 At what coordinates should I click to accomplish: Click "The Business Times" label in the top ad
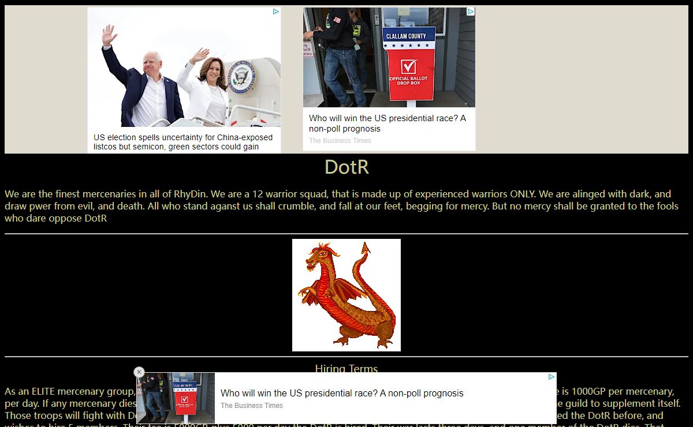click(340, 141)
